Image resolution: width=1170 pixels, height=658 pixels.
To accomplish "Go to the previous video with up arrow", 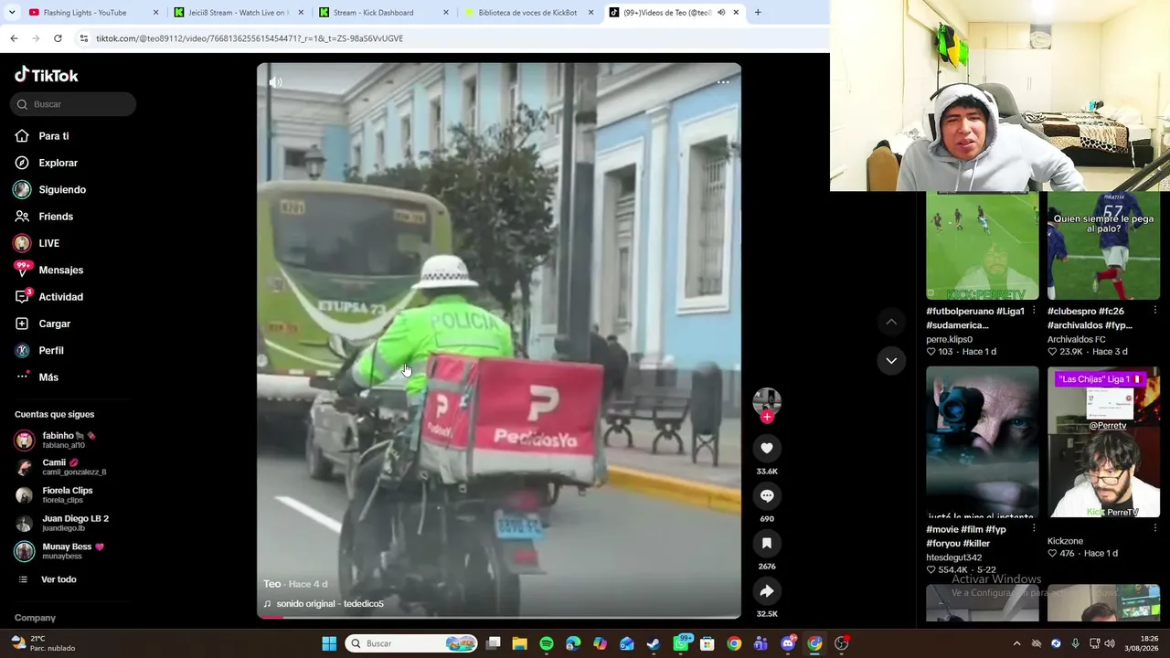I will pos(891,322).
